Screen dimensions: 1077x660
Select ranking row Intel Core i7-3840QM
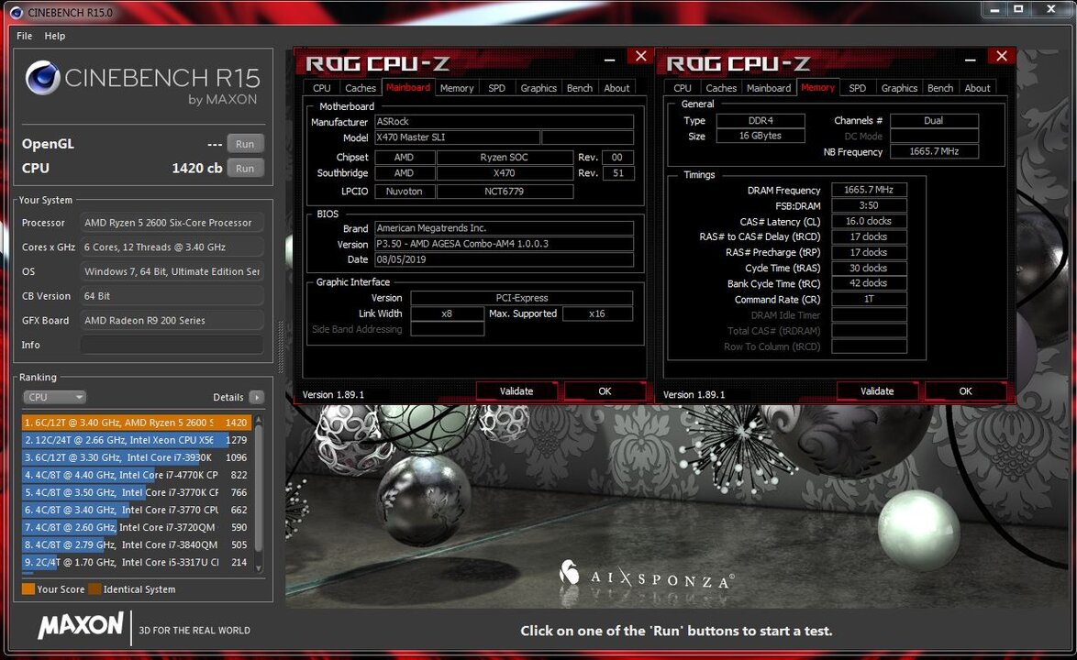[x=136, y=544]
